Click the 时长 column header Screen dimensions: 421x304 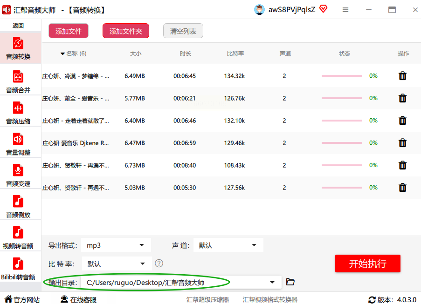pyautogui.click(x=186, y=54)
